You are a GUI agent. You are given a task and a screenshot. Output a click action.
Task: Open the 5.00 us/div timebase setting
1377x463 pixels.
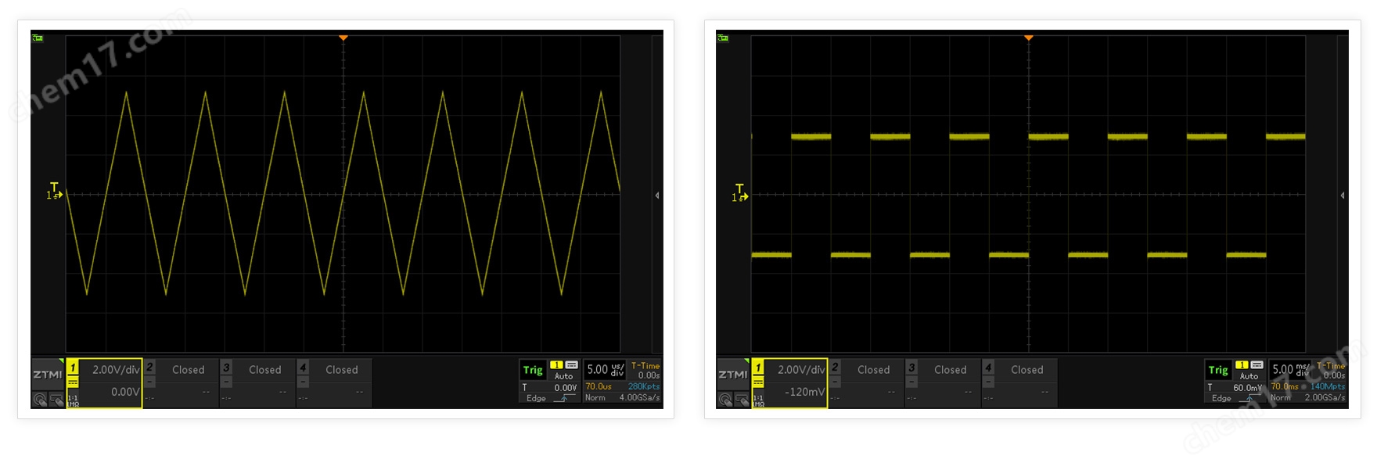605,369
